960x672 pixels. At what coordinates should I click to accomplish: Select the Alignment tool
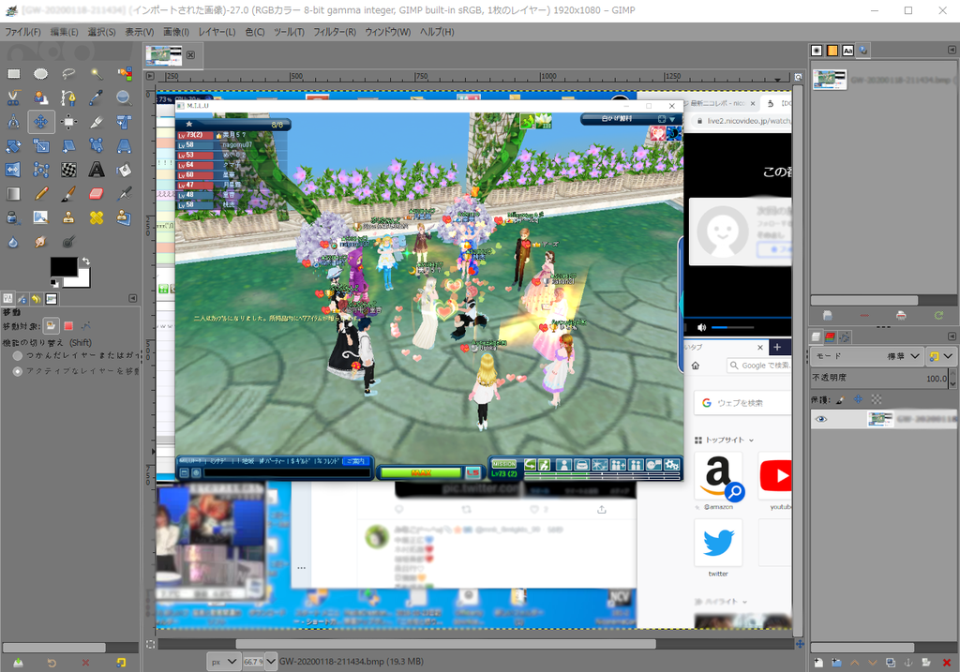pyautogui.click(x=68, y=122)
